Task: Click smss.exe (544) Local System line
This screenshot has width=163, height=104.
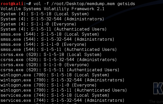Action: click(x=50, y=34)
